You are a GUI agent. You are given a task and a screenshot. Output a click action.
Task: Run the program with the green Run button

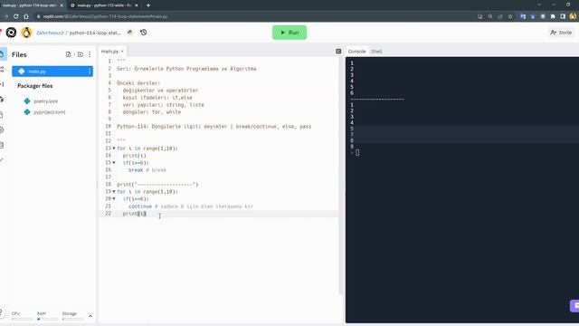(289, 33)
